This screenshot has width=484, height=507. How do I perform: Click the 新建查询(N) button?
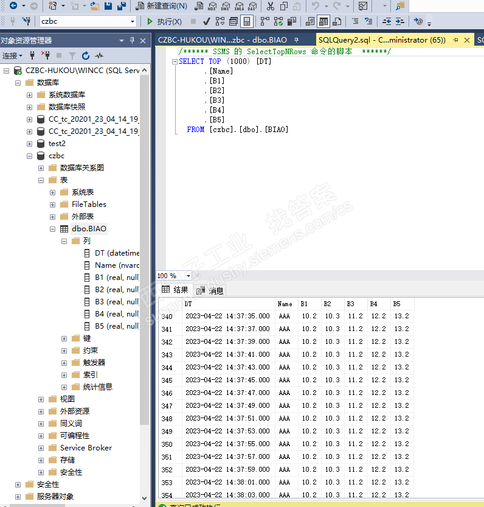point(162,6)
